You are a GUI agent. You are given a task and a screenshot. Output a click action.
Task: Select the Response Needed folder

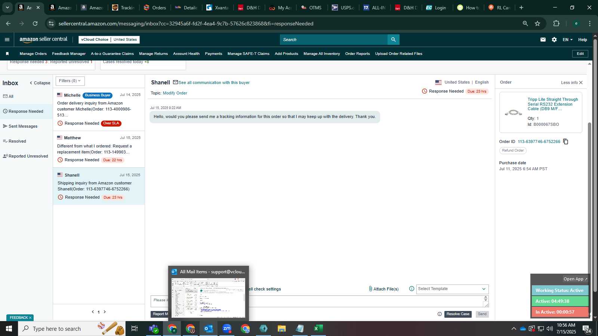[26, 111]
